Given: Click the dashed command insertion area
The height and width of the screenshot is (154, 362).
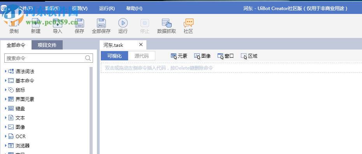Looking at the screenshot, I should 231,68.
